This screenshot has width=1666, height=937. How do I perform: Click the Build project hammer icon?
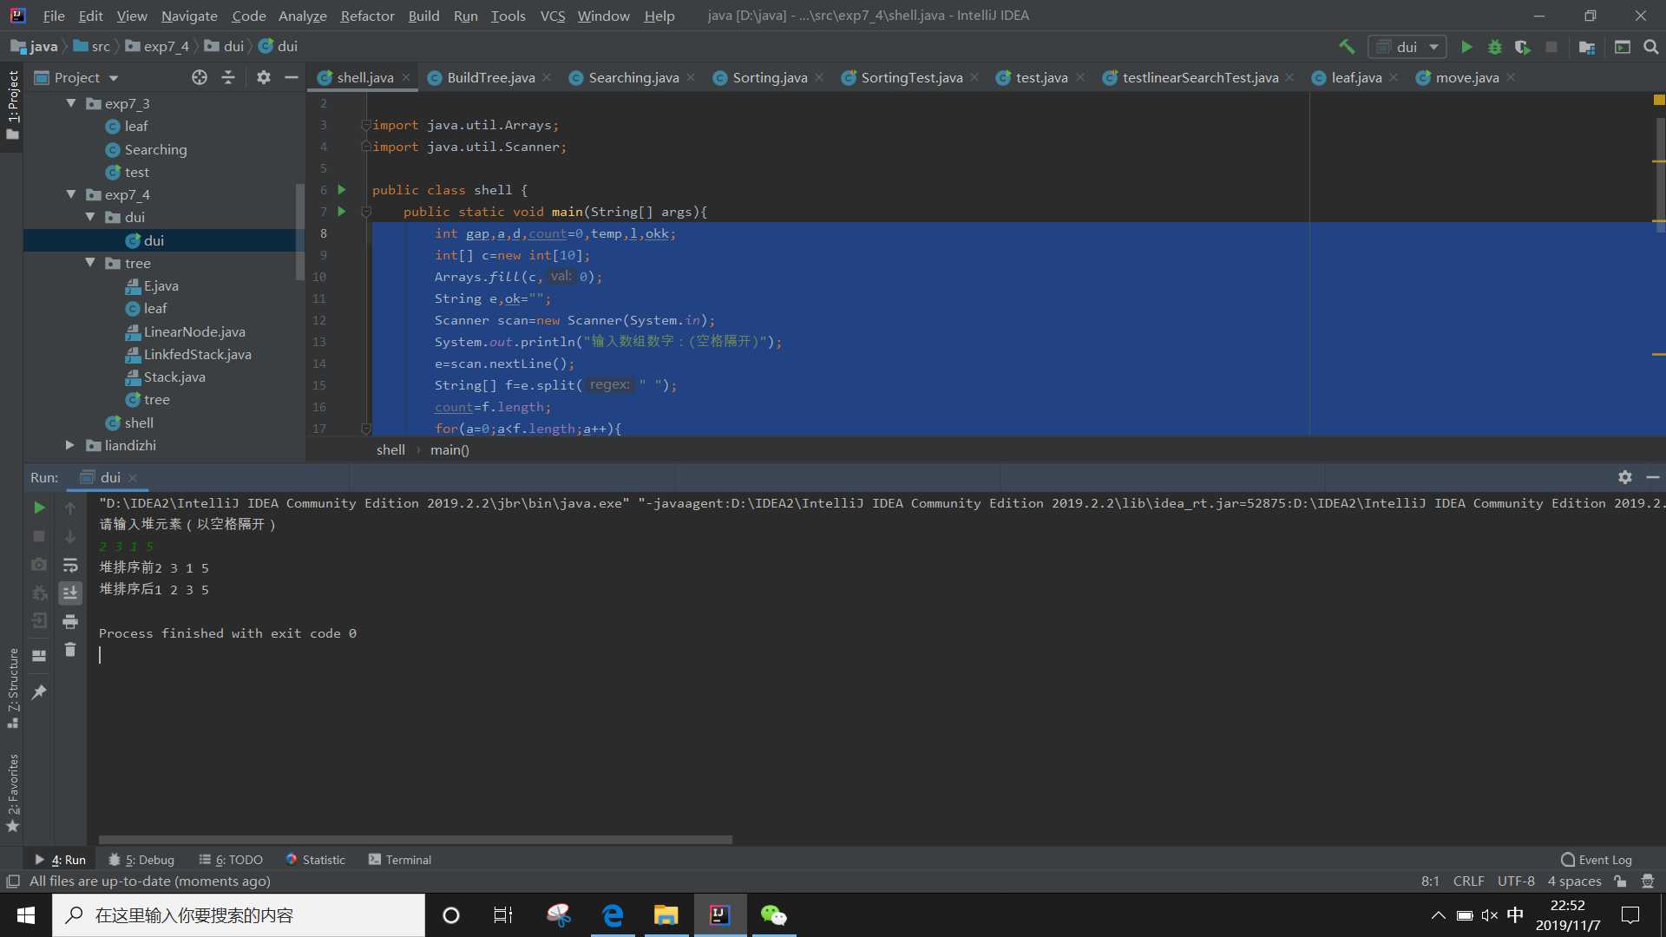1346,46
